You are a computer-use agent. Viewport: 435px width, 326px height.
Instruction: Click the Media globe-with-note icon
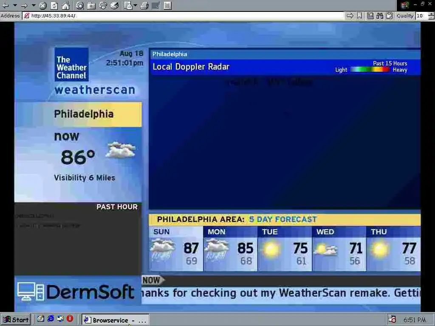103,5
